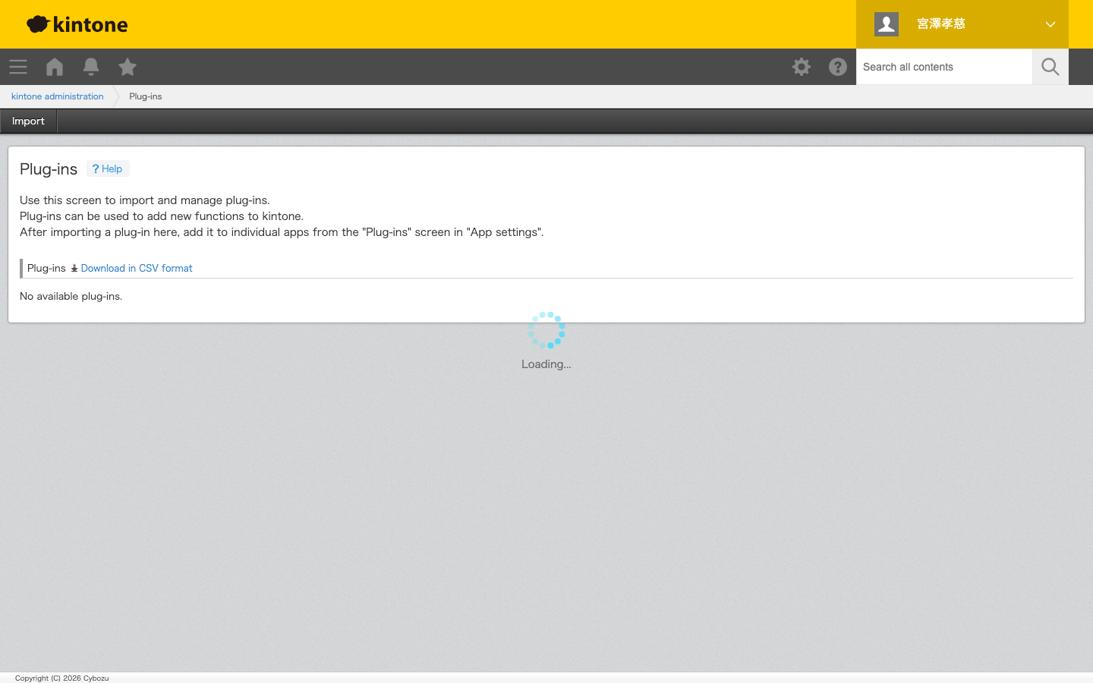
Task: Click the Copyright Cybozu footer text
Action: pos(62,678)
